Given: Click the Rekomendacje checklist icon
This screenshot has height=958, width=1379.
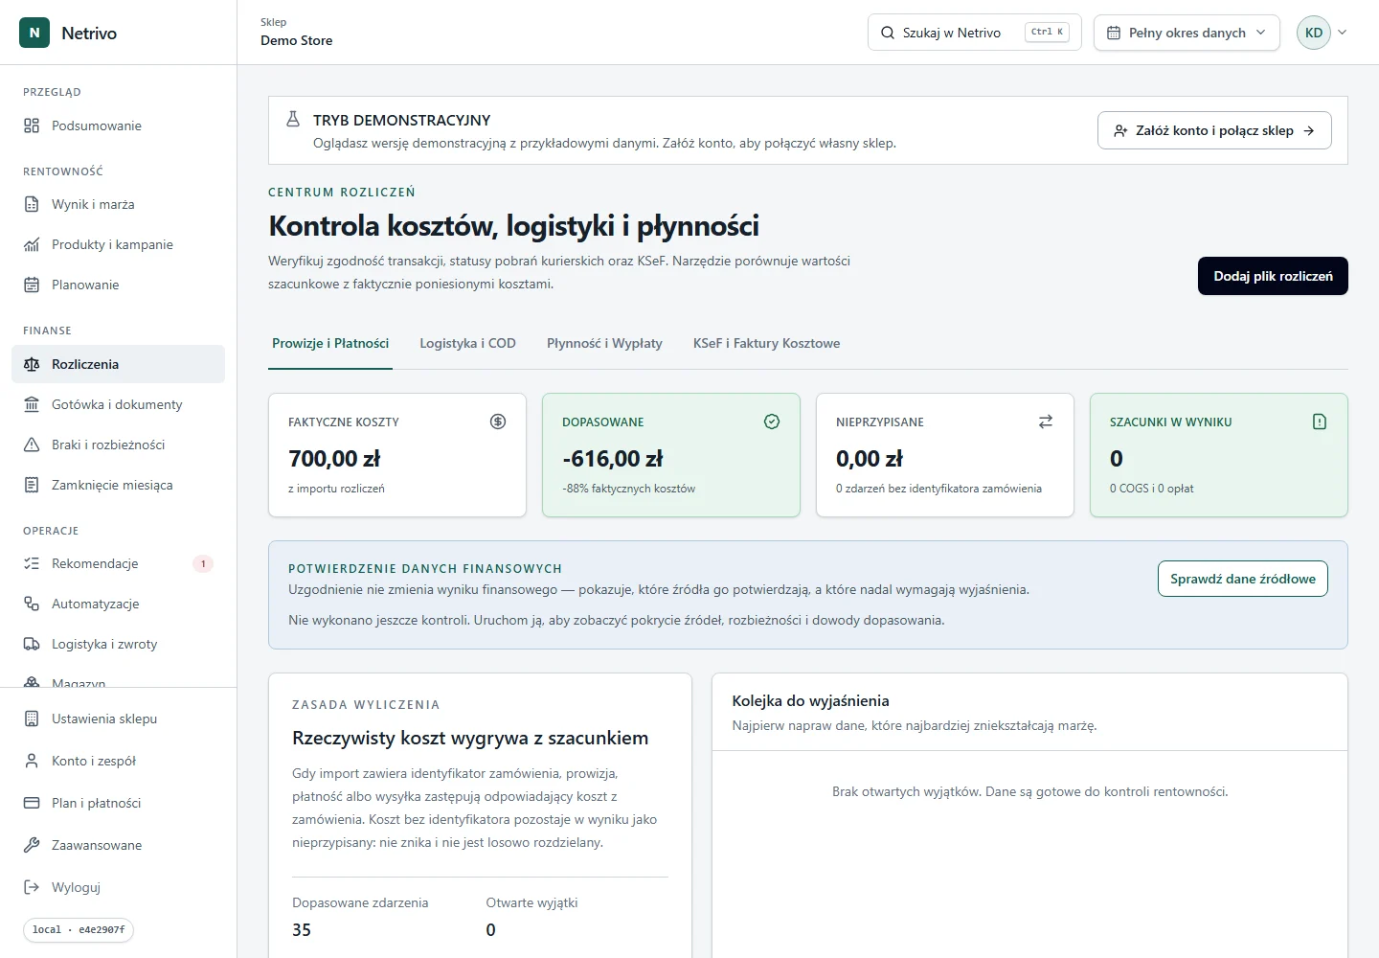Looking at the screenshot, I should click(32, 563).
